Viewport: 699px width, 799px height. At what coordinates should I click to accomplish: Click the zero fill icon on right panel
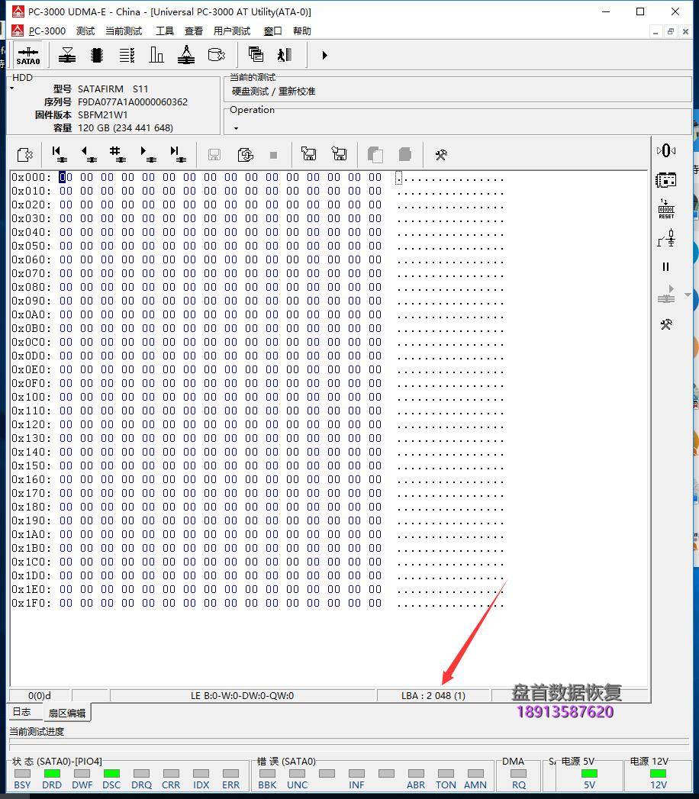[x=666, y=150]
